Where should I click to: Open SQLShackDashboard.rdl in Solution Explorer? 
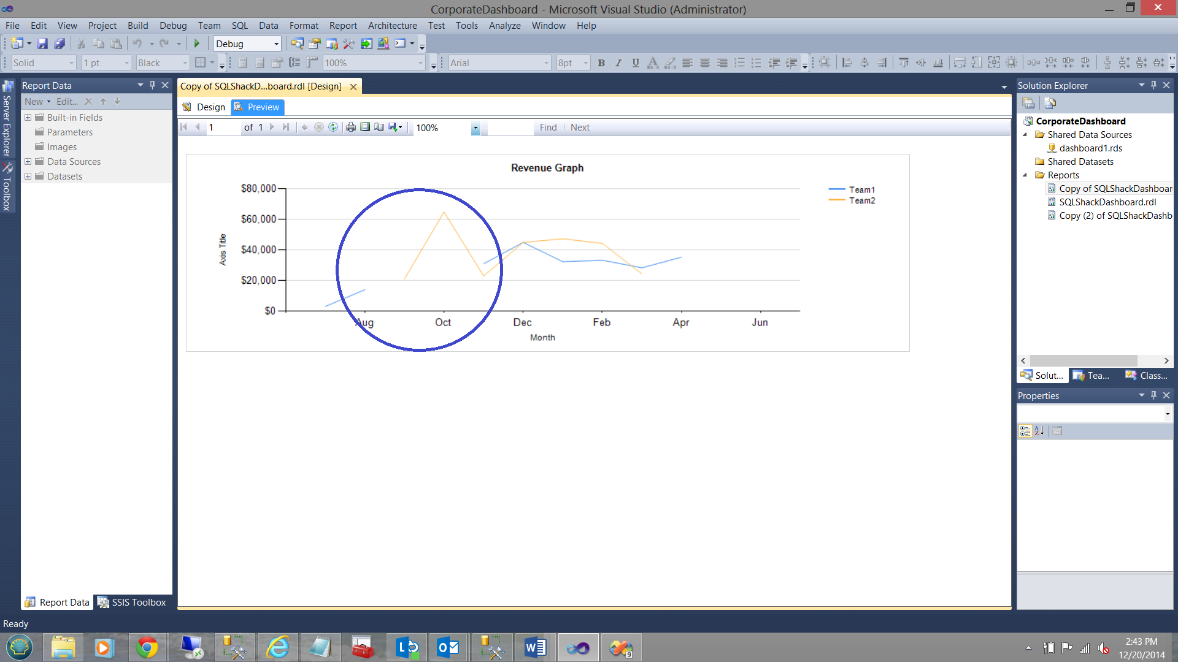point(1107,202)
